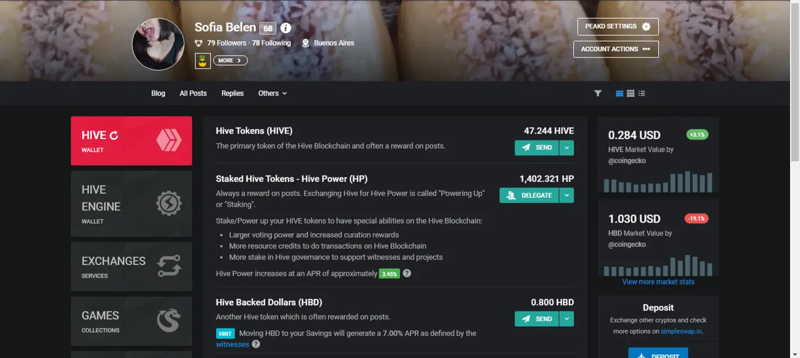
Task: Click the Send button for Hive Tokens
Action: (x=536, y=147)
